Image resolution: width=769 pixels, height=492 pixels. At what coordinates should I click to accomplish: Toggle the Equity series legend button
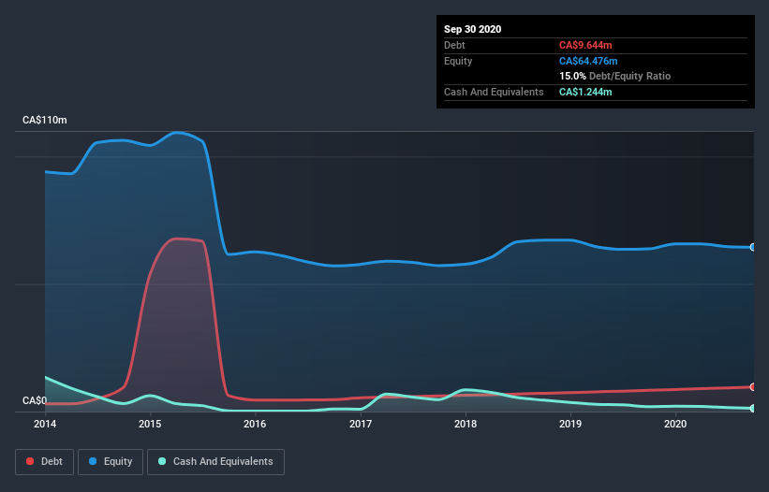(x=111, y=462)
